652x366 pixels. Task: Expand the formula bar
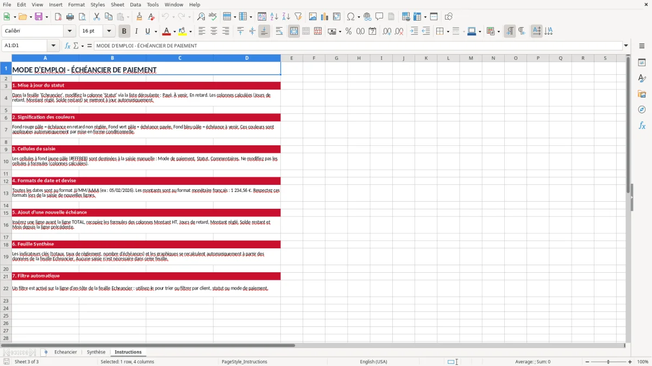[x=626, y=46]
